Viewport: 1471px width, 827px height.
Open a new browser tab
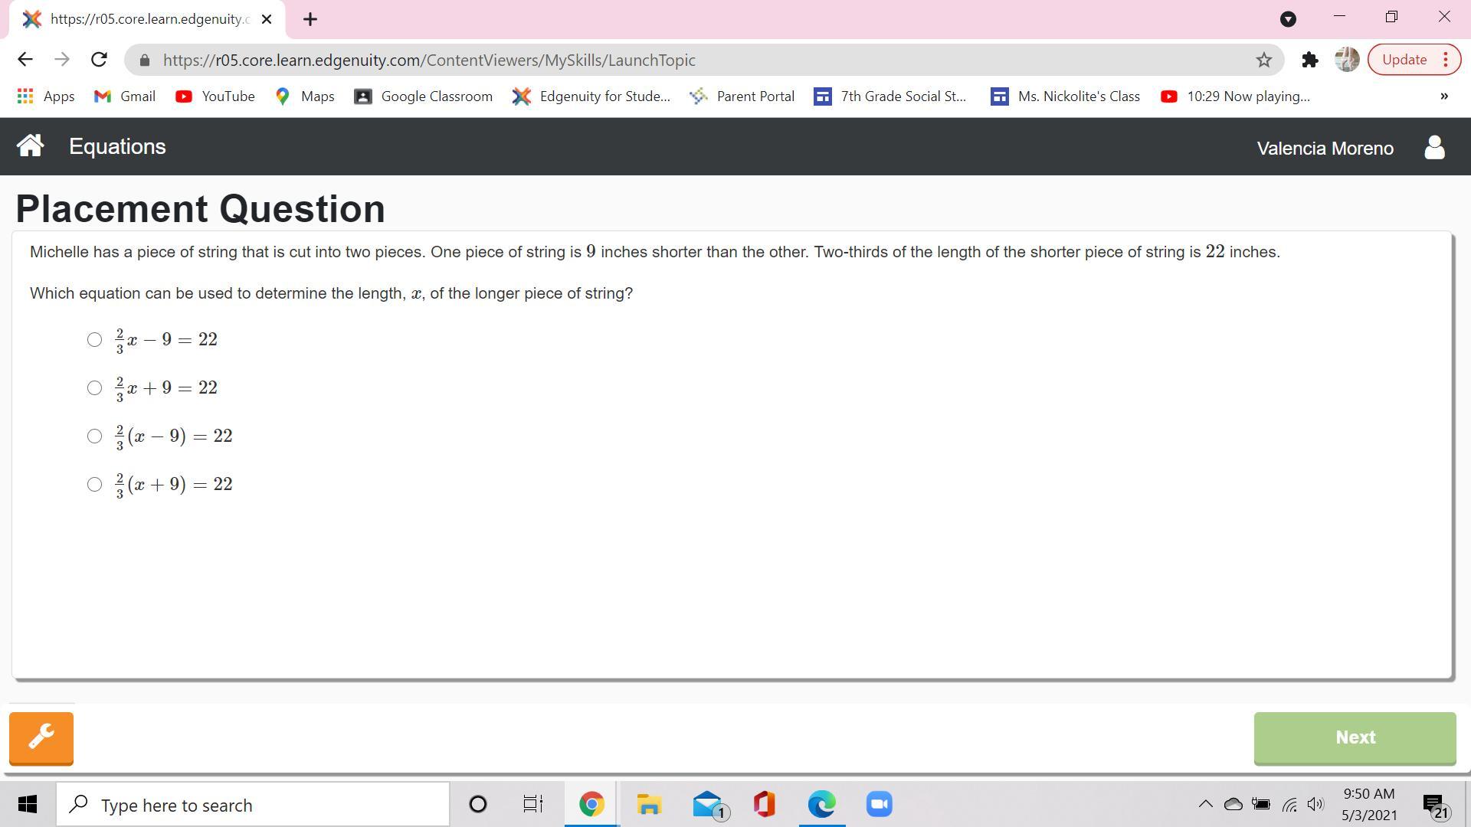point(310,19)
